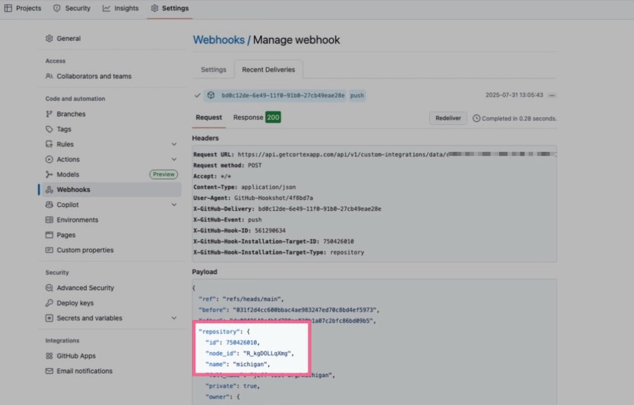Click the Email notifications envelope icon
Image resolution: width=634 pixels, height=405 pixels.
click(49, 371)
